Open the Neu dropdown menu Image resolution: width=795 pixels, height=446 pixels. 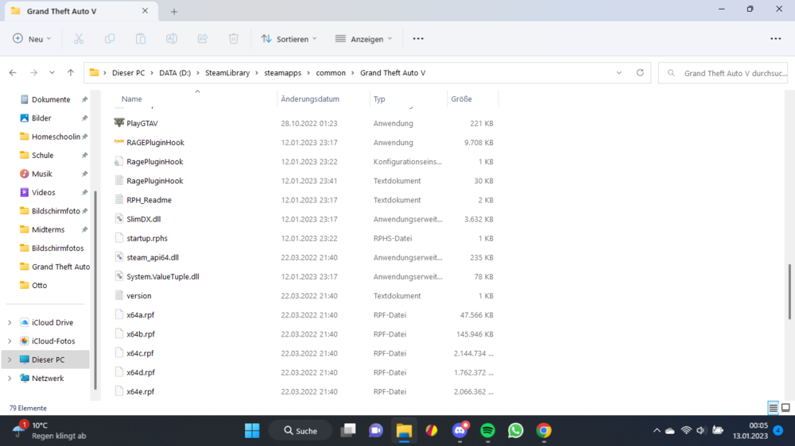(x=32, y=39)
